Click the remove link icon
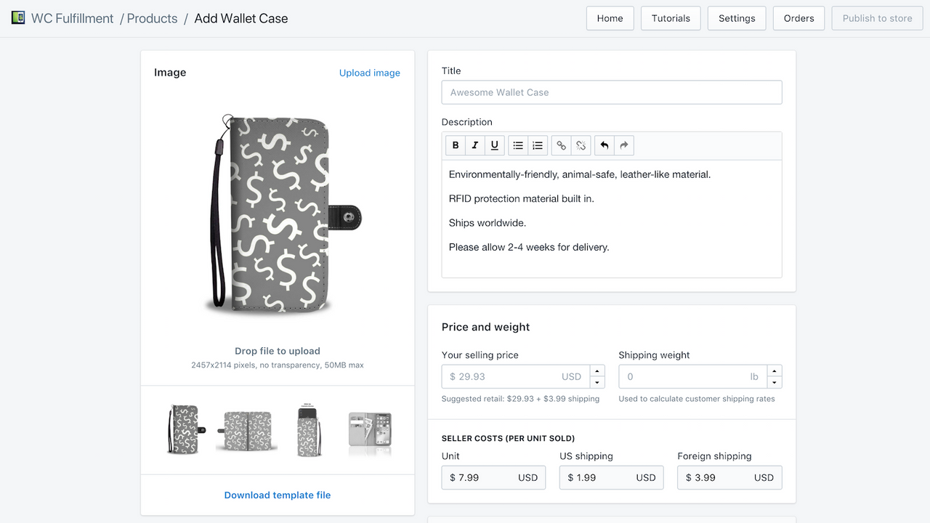The height and width of the screenshot is (523, 930). pos(581,145)
